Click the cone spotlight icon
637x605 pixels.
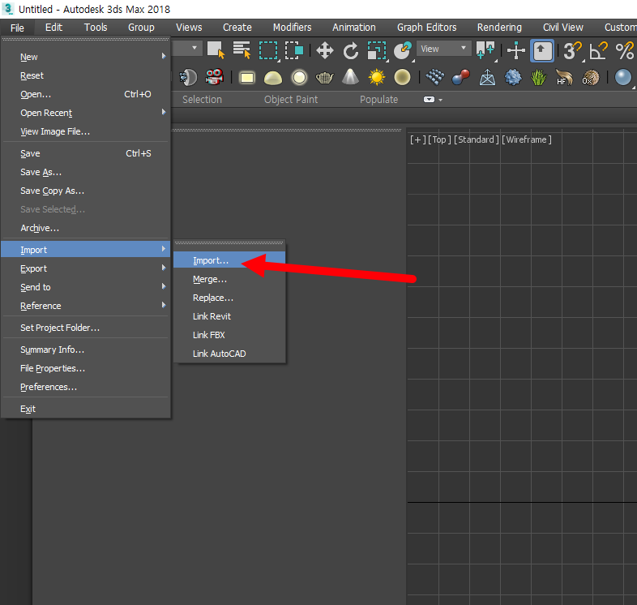click(350, 77)
